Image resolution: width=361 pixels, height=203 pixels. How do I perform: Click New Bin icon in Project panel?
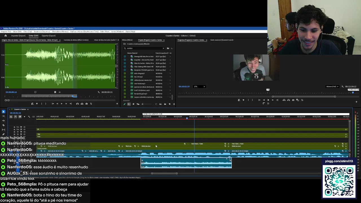pos(165,104)
